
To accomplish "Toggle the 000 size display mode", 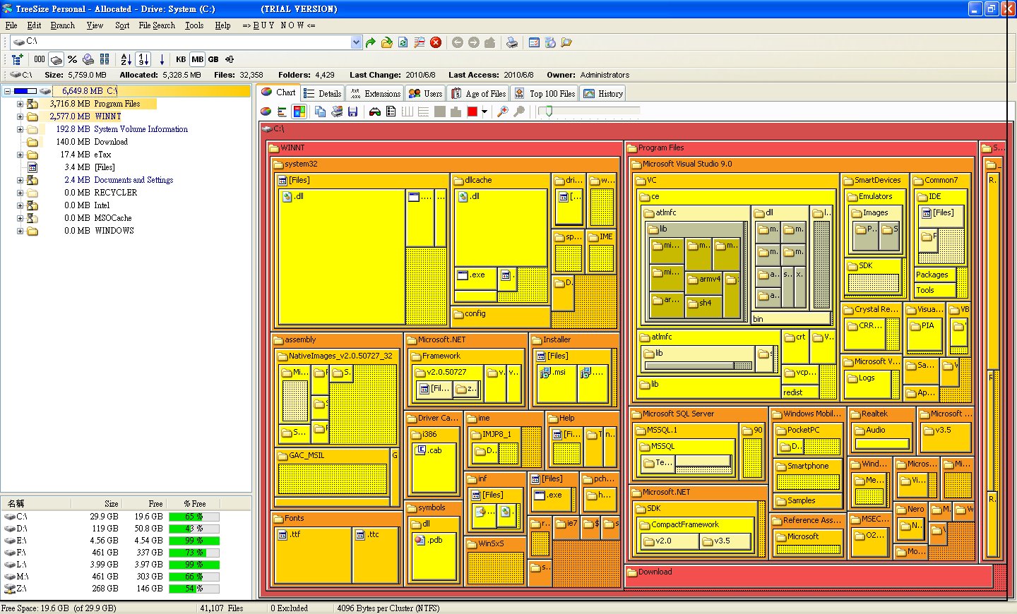I will [40, 59].
